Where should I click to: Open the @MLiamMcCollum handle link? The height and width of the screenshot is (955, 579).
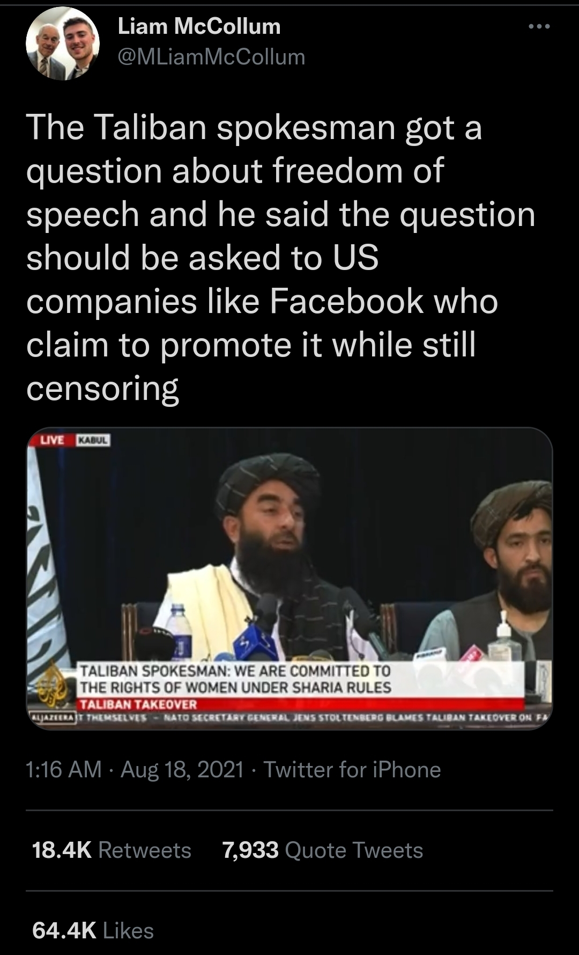[211, 57]
